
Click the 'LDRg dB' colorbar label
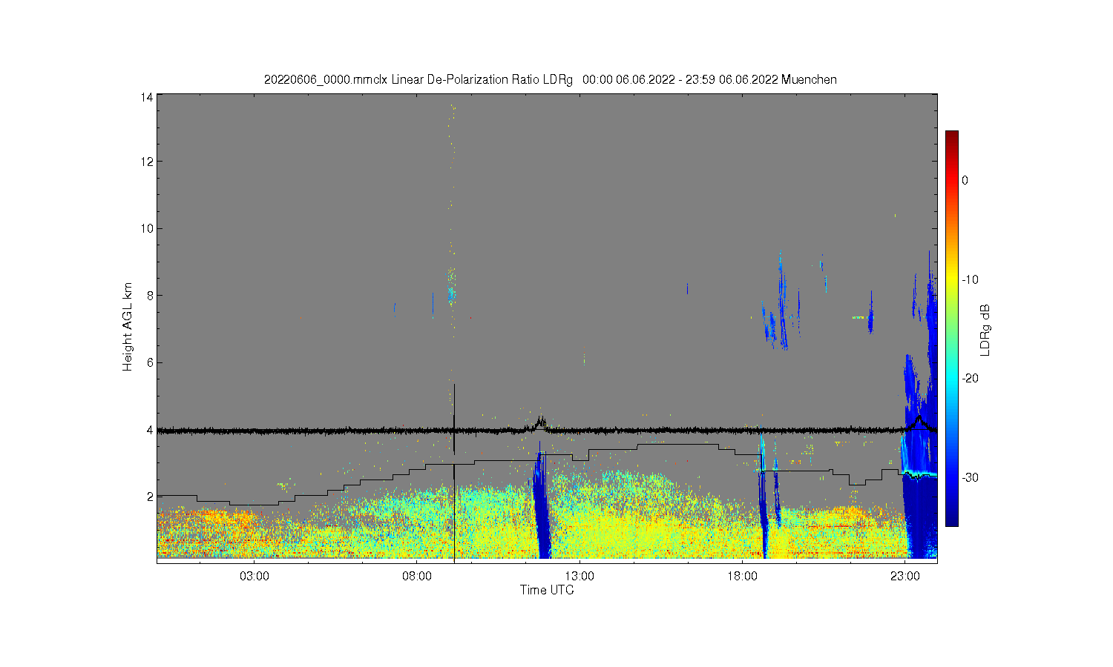tap(985, 330)
